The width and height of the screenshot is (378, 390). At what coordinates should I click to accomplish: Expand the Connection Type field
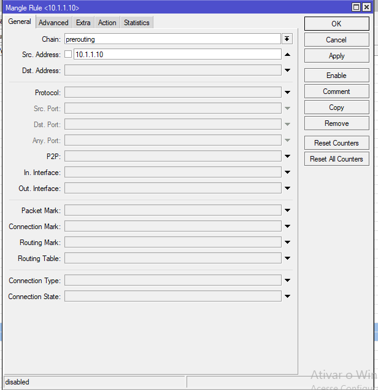click(288, 280)
